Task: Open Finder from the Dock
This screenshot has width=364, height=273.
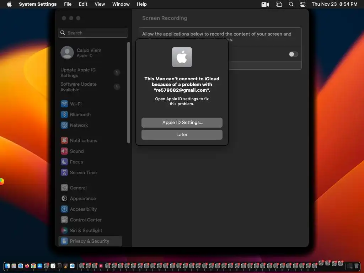Action: (x=7, y=266)
